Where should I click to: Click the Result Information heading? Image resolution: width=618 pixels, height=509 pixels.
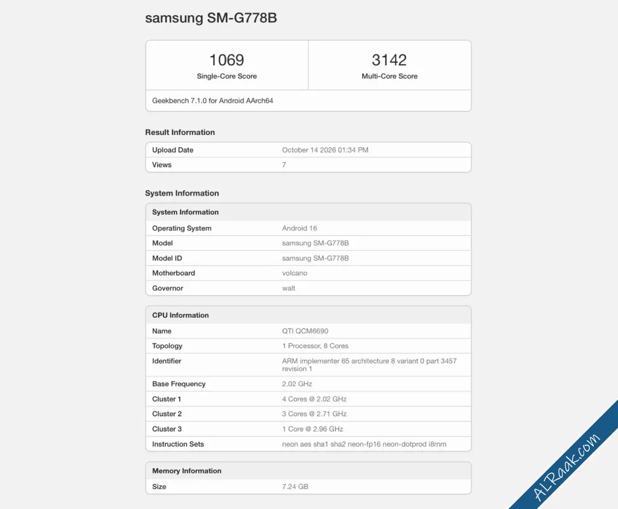[x=180, y=132]
